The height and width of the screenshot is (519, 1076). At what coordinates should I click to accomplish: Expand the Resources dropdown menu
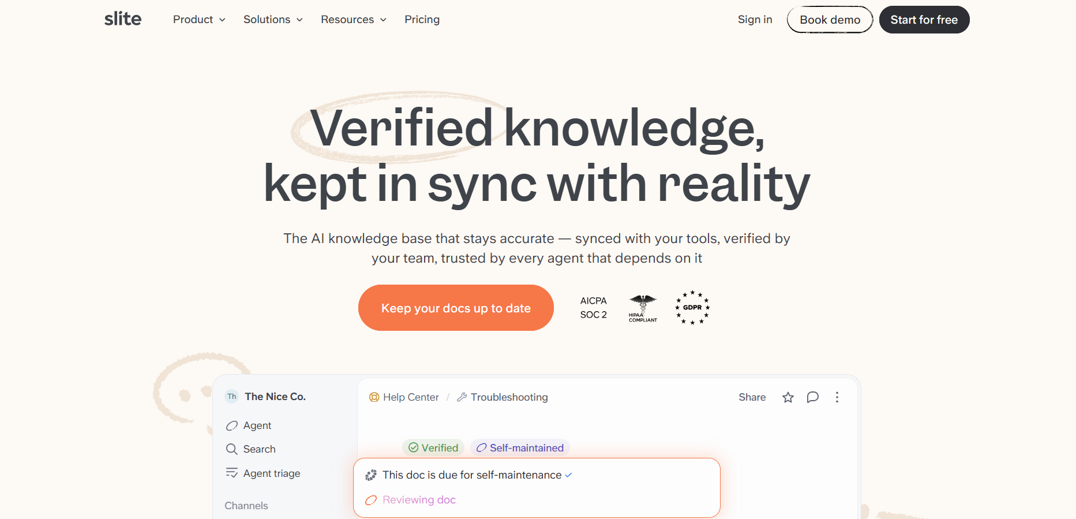[354, 20]
